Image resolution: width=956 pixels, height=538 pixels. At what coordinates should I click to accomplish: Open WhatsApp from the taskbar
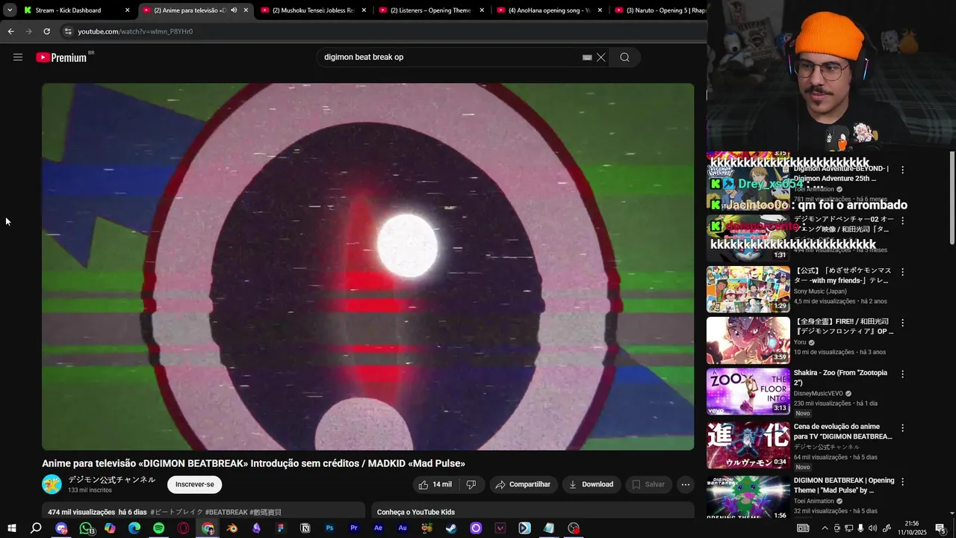86,528
